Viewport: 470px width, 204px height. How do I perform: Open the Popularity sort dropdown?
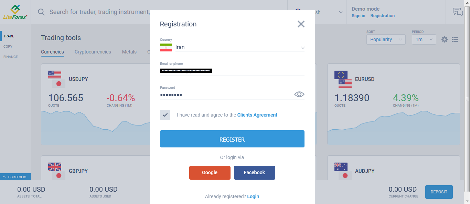click(386, 39)
